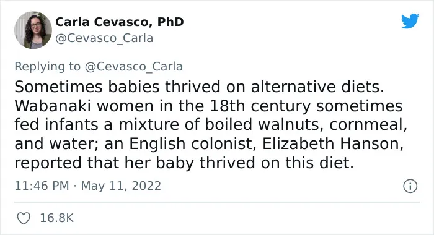Click the display name Carla Cevasco, PhD
This screenshot has height=235, width=434.
coord(120,22)
